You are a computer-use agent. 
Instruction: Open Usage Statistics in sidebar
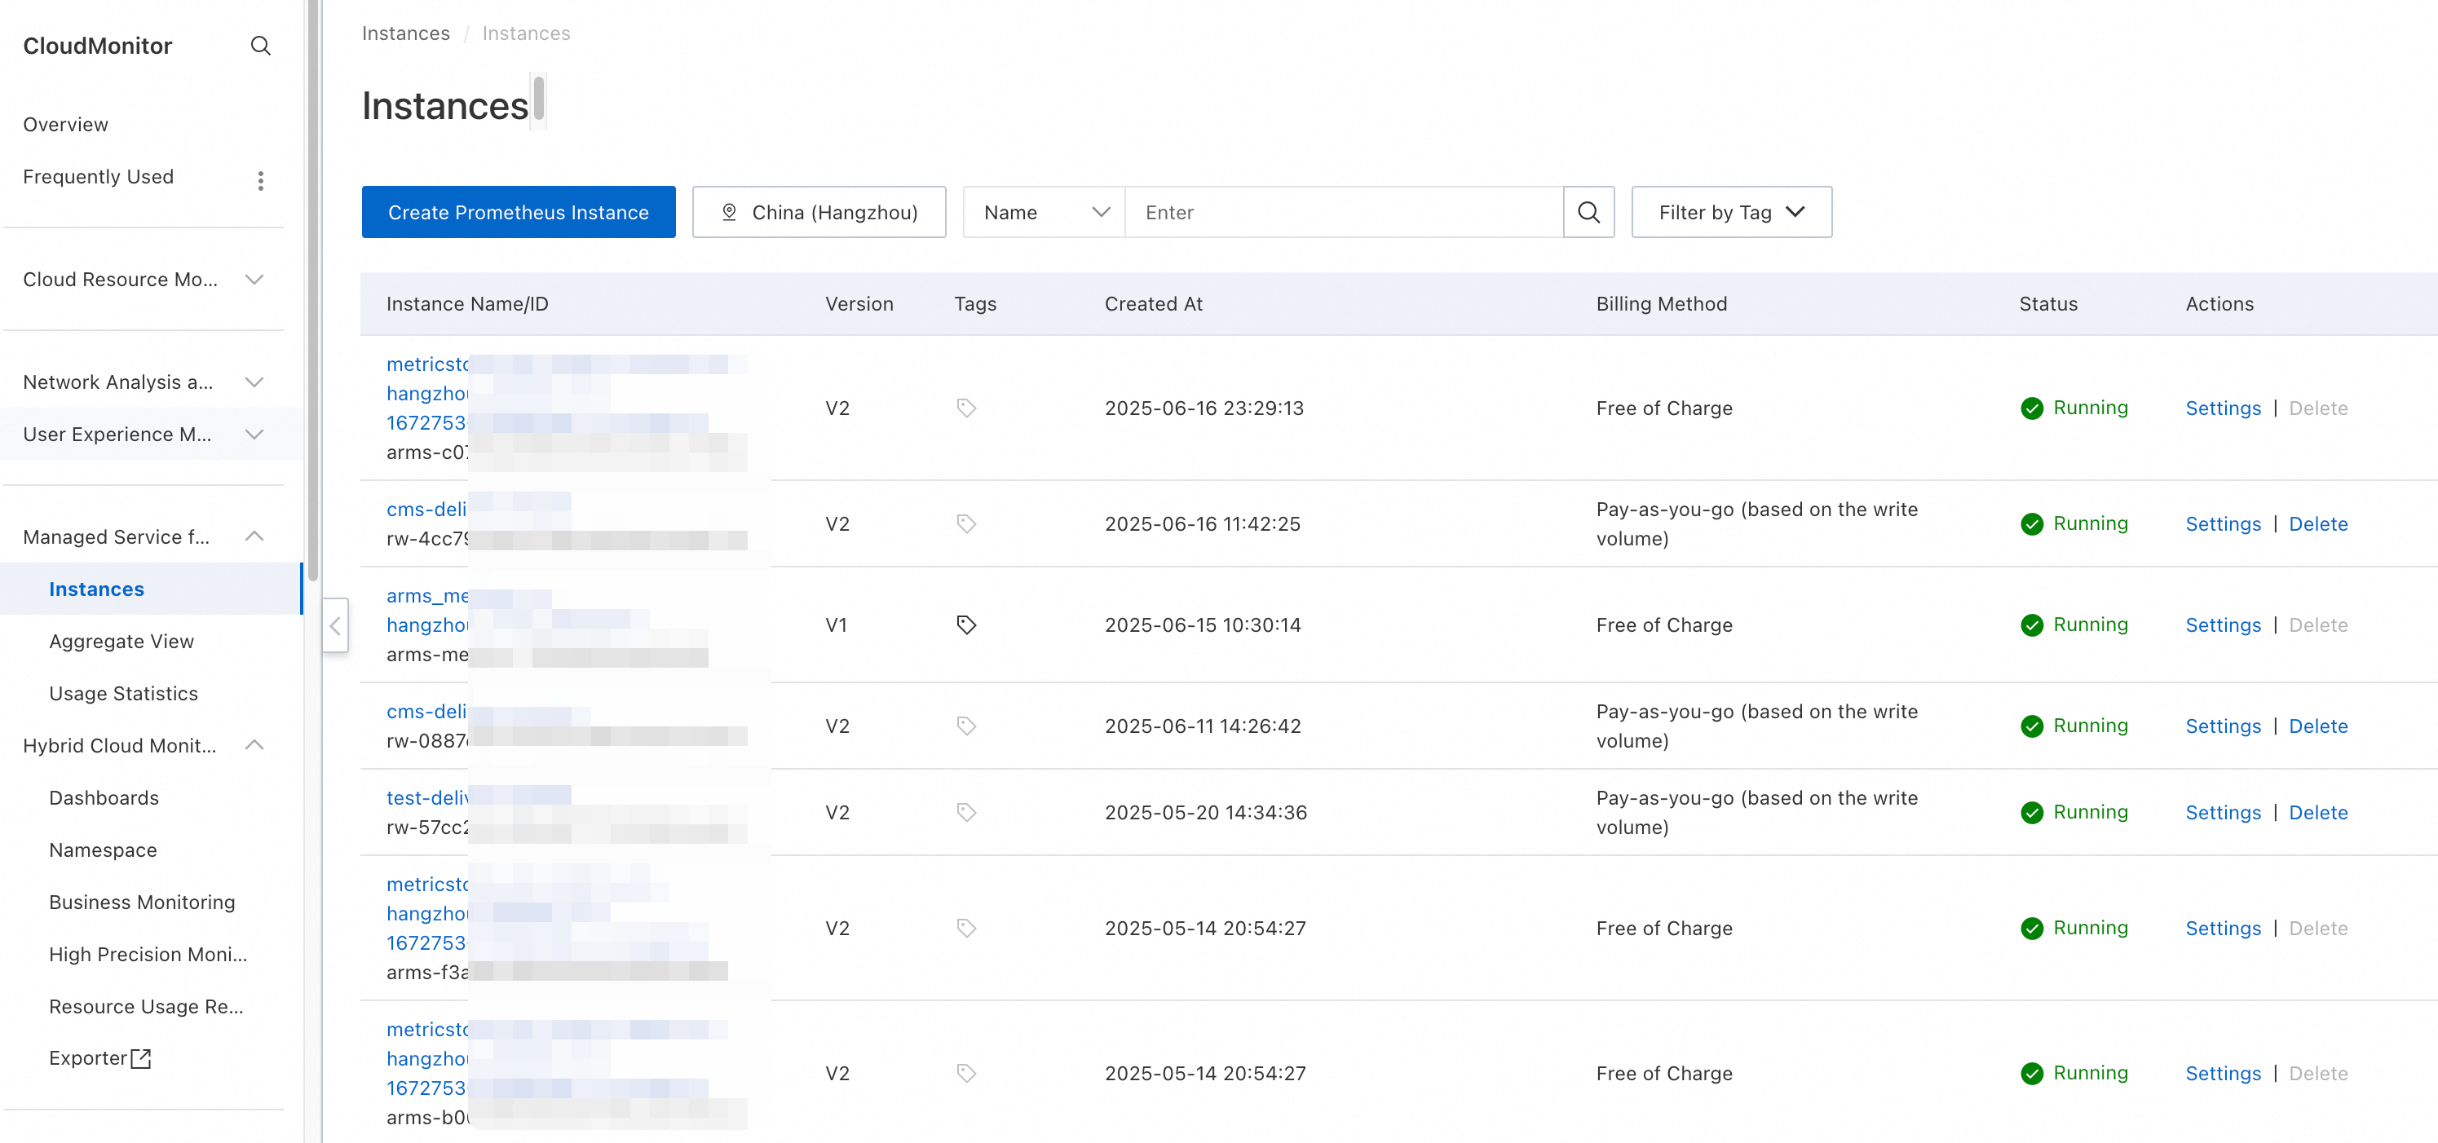click(123, 693)
